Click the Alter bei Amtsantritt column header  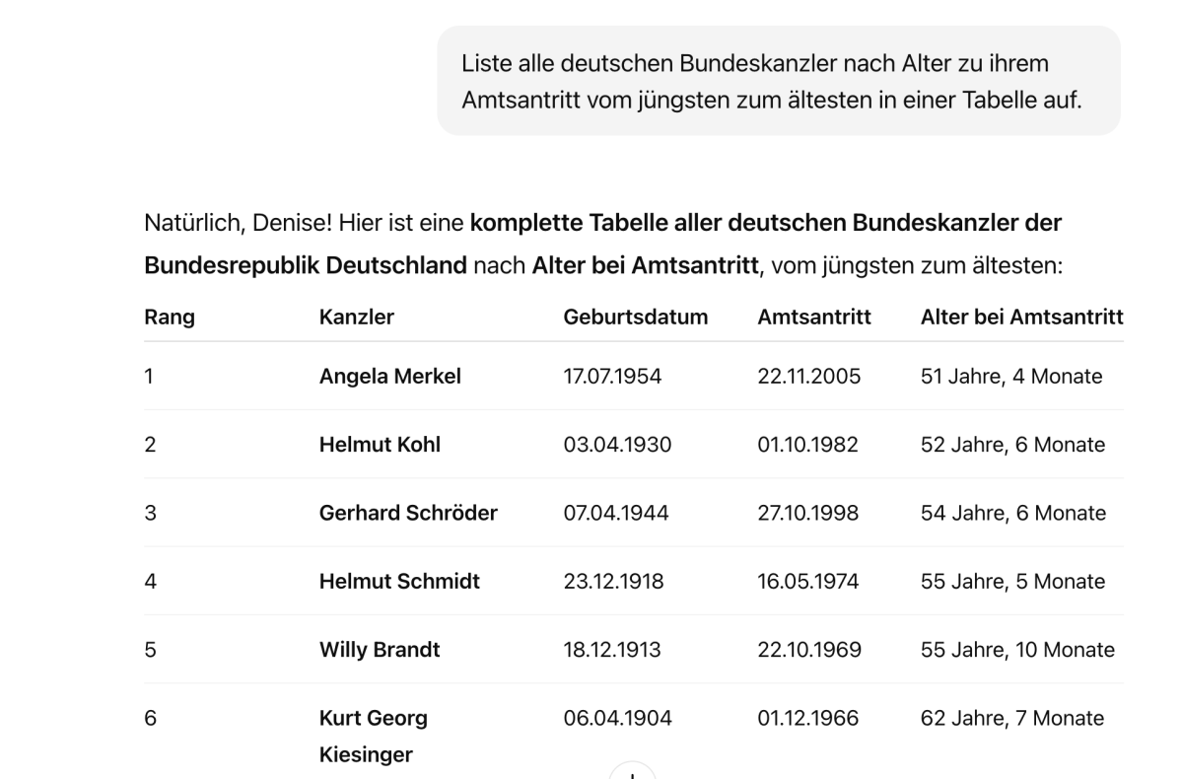point(1021,317)
